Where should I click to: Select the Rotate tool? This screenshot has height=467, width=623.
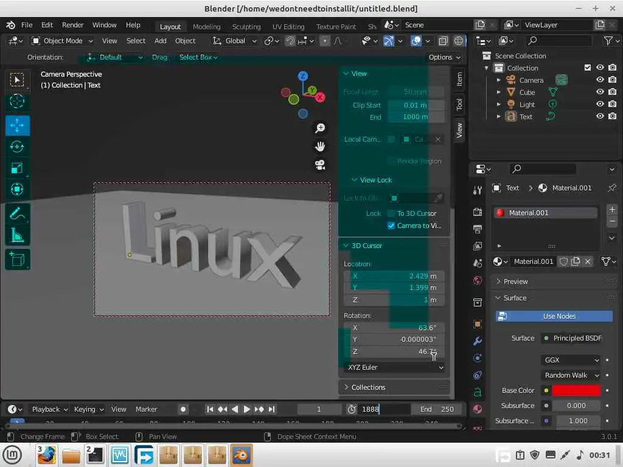click(17, 147)
